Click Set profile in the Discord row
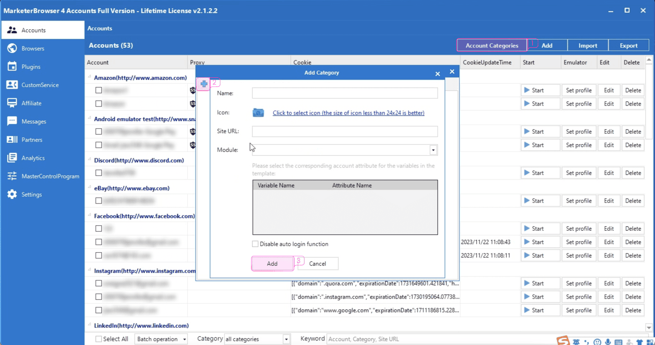 point(579,173)
